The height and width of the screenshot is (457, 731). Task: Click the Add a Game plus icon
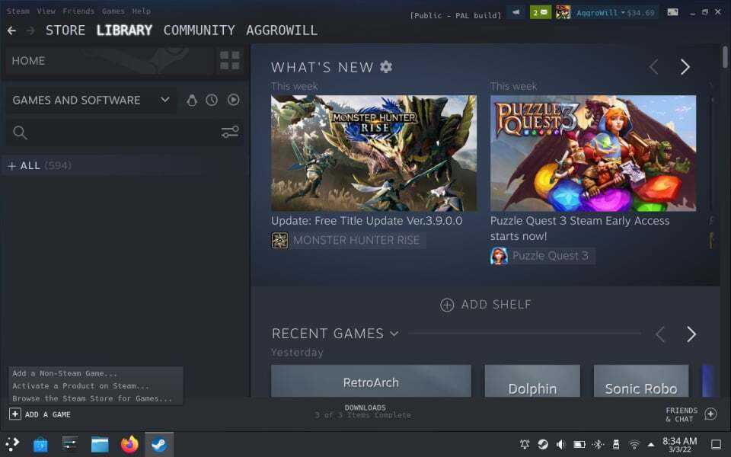point(15,414)
